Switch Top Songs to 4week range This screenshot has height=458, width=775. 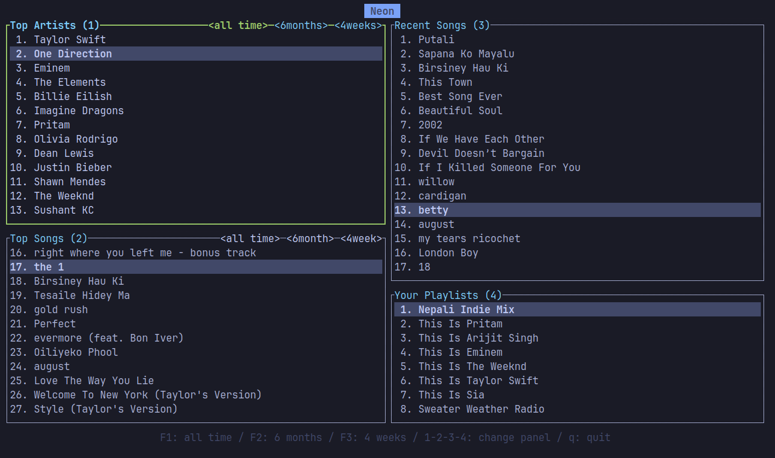point(361,239)
